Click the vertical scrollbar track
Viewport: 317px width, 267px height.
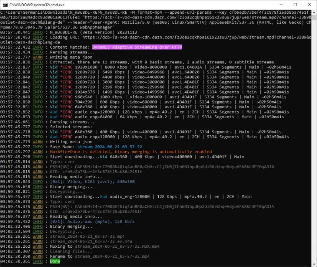[x=314, y=148]
